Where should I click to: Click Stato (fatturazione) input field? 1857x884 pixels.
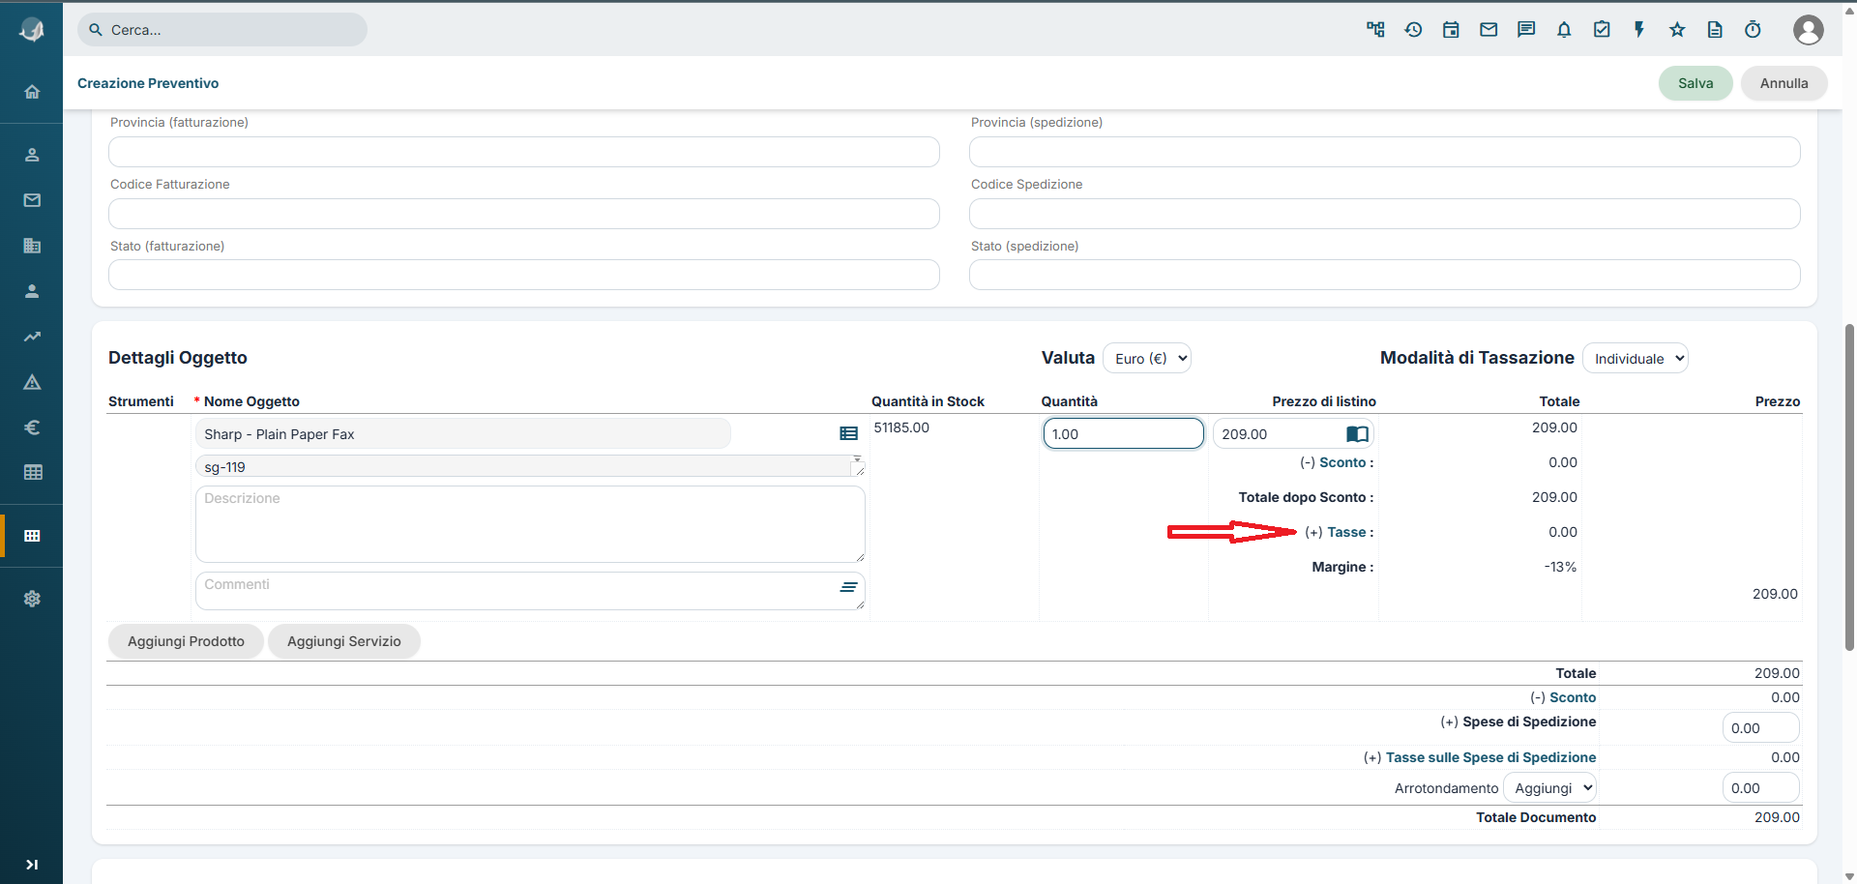coord(524,275)
